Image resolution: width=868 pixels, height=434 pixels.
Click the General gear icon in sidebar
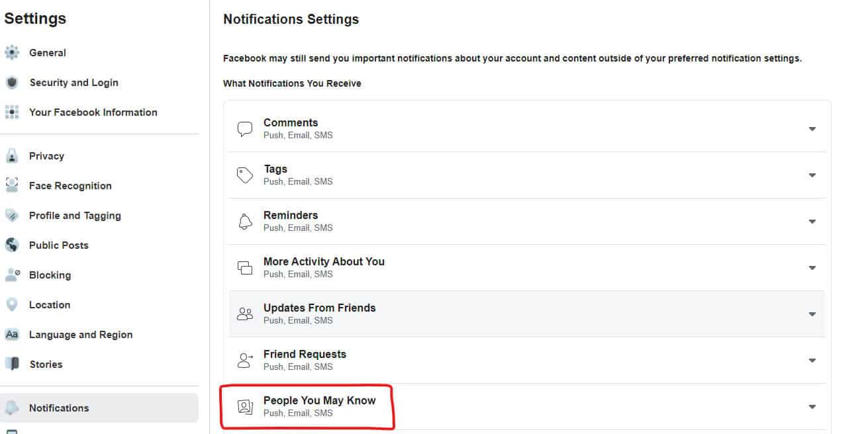coord(12,53)
